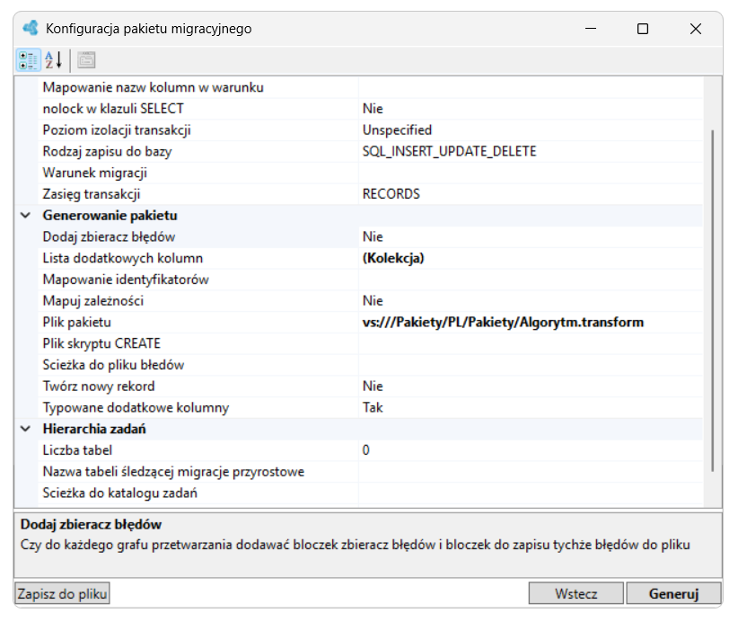
Task: Switch to categorized property view
Action: click(28, 60)
